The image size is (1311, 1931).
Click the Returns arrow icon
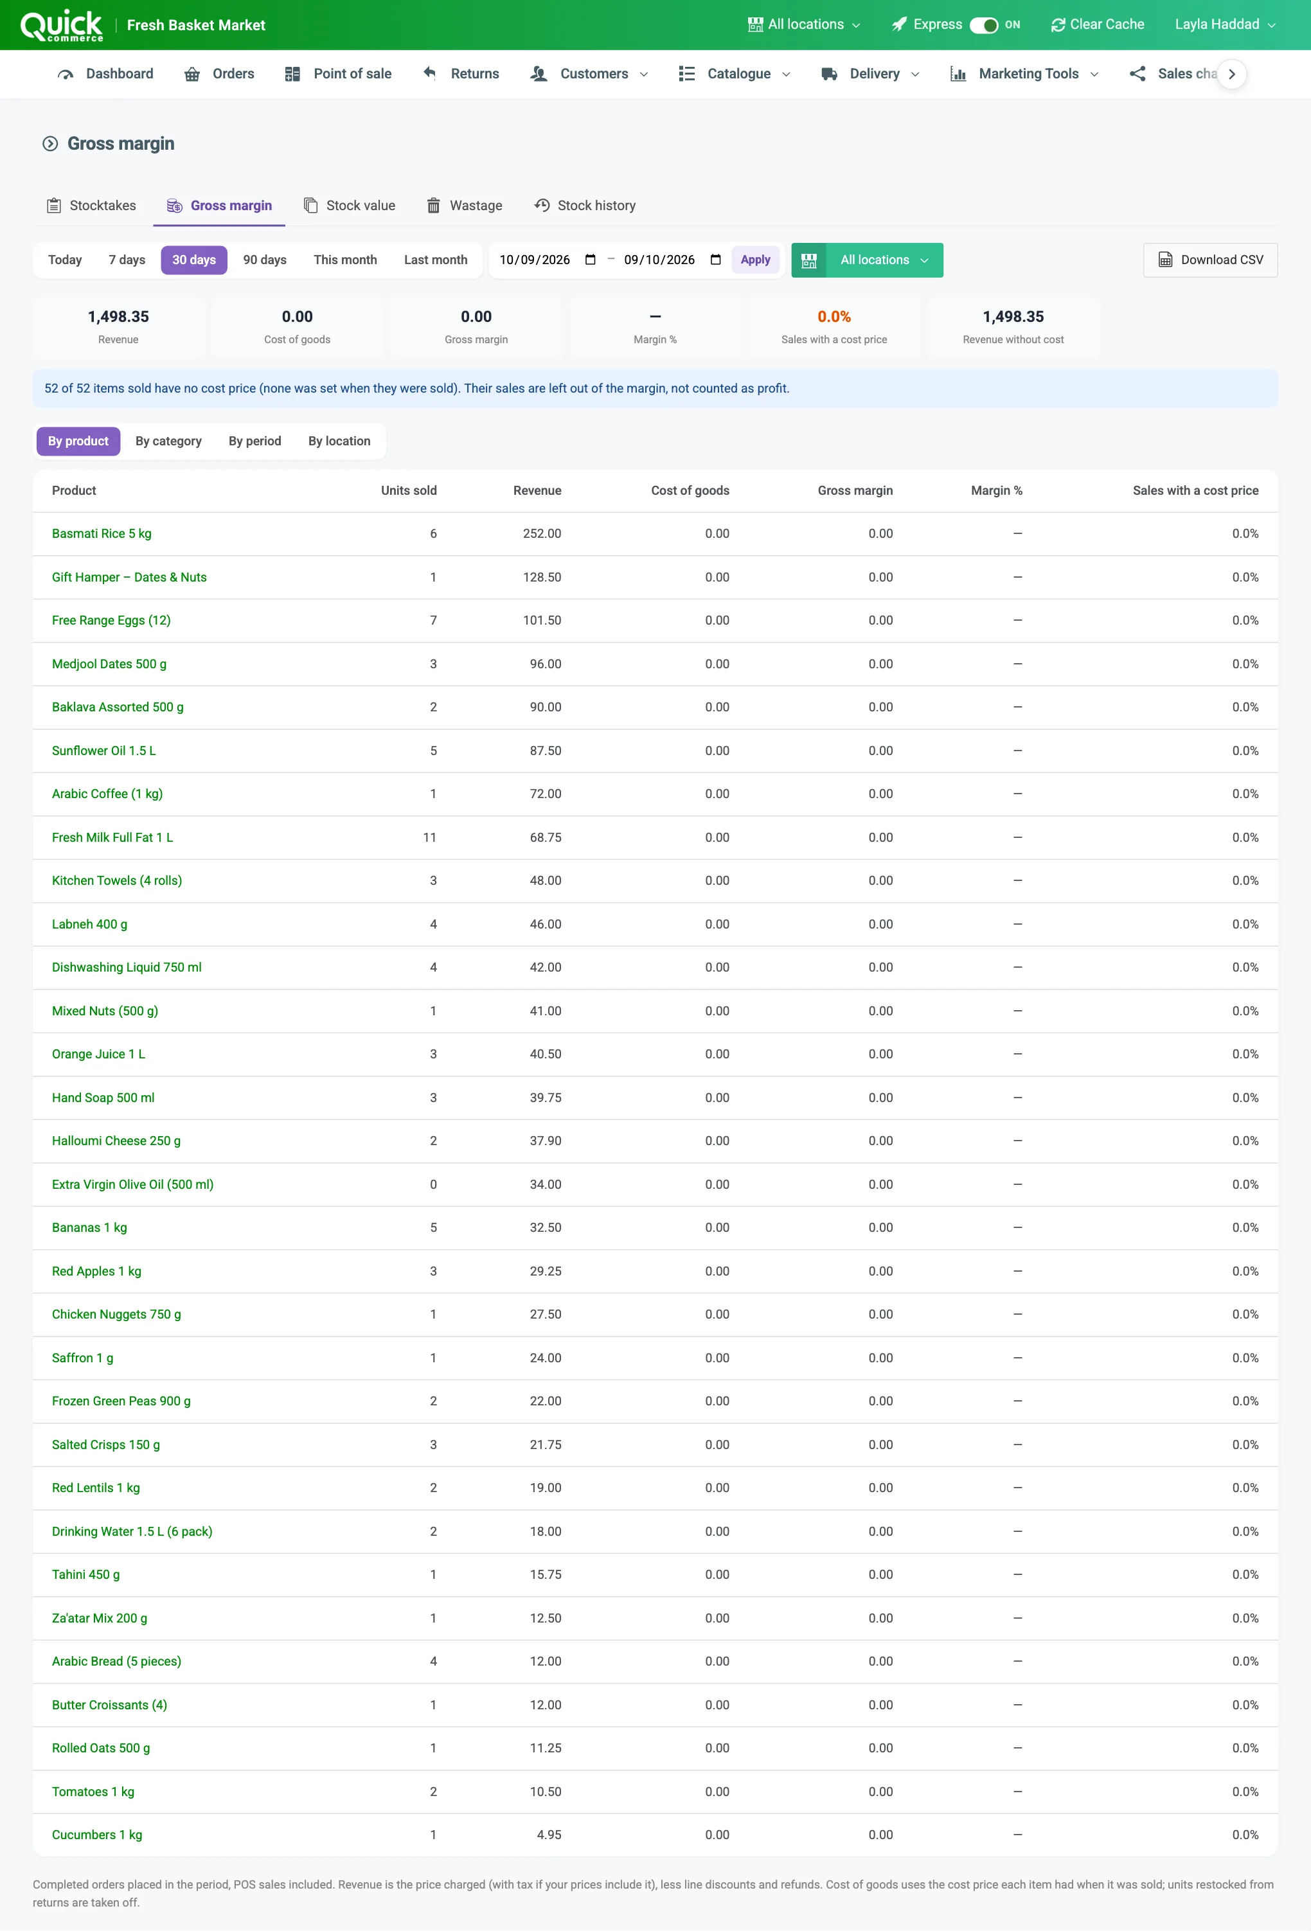(x=429, y=73)
